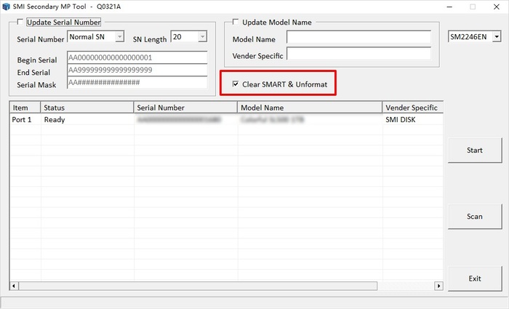Viewport: 509px width, 309px height.
Task: Focus the Vender Specific input box
Action: [x=358, y=55]
